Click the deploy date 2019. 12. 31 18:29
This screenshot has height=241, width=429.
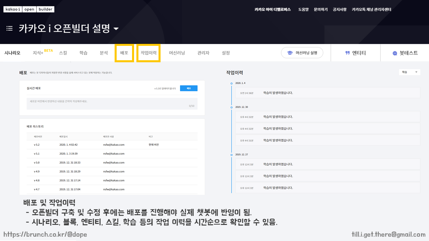[x=70, y=171]
